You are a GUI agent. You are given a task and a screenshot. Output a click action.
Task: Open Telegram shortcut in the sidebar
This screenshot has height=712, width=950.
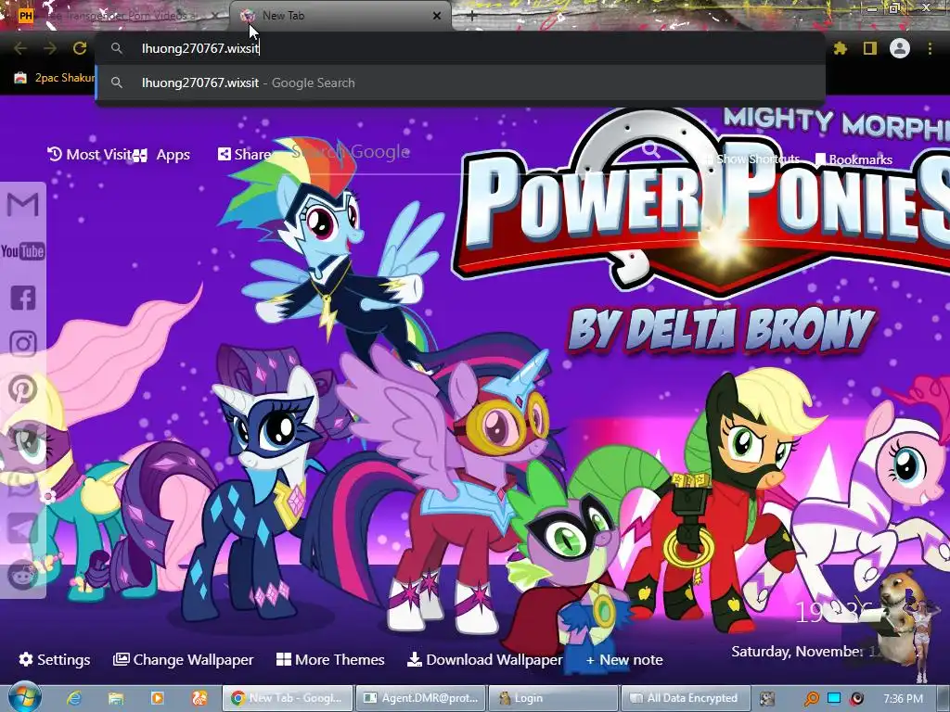pyautogui.click(x=22, y=528)
